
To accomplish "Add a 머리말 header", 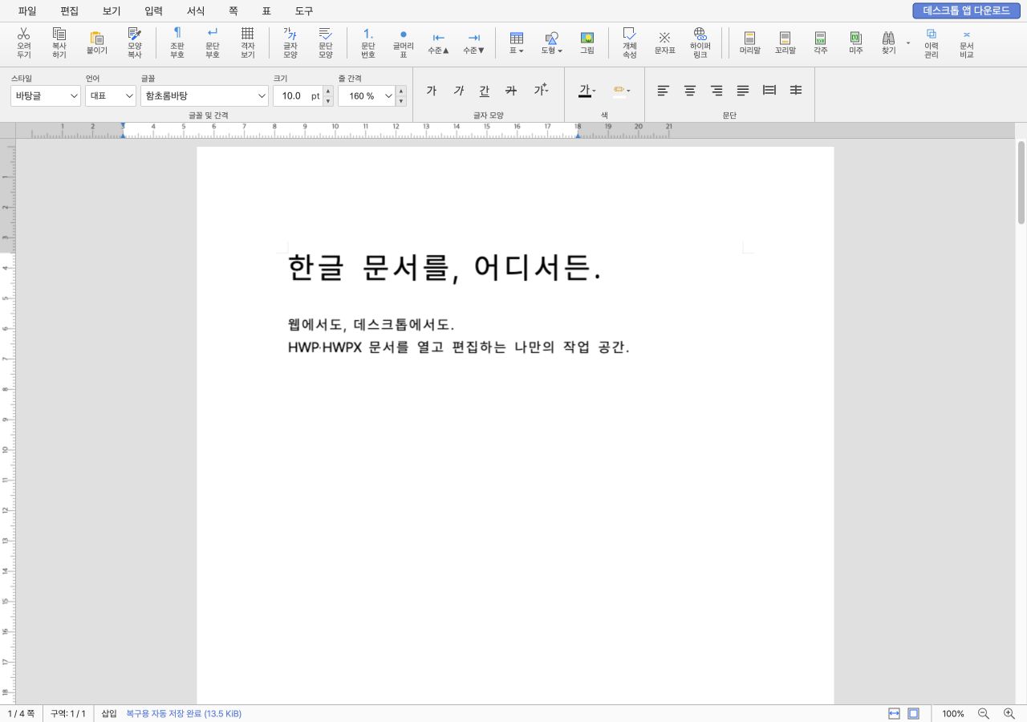I will click(x=750, y=43).
